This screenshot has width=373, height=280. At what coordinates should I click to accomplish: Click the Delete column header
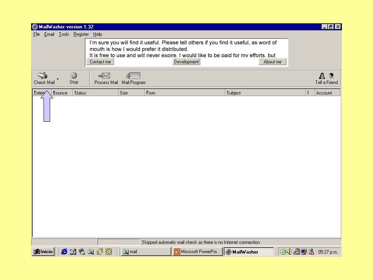(42, 93)
